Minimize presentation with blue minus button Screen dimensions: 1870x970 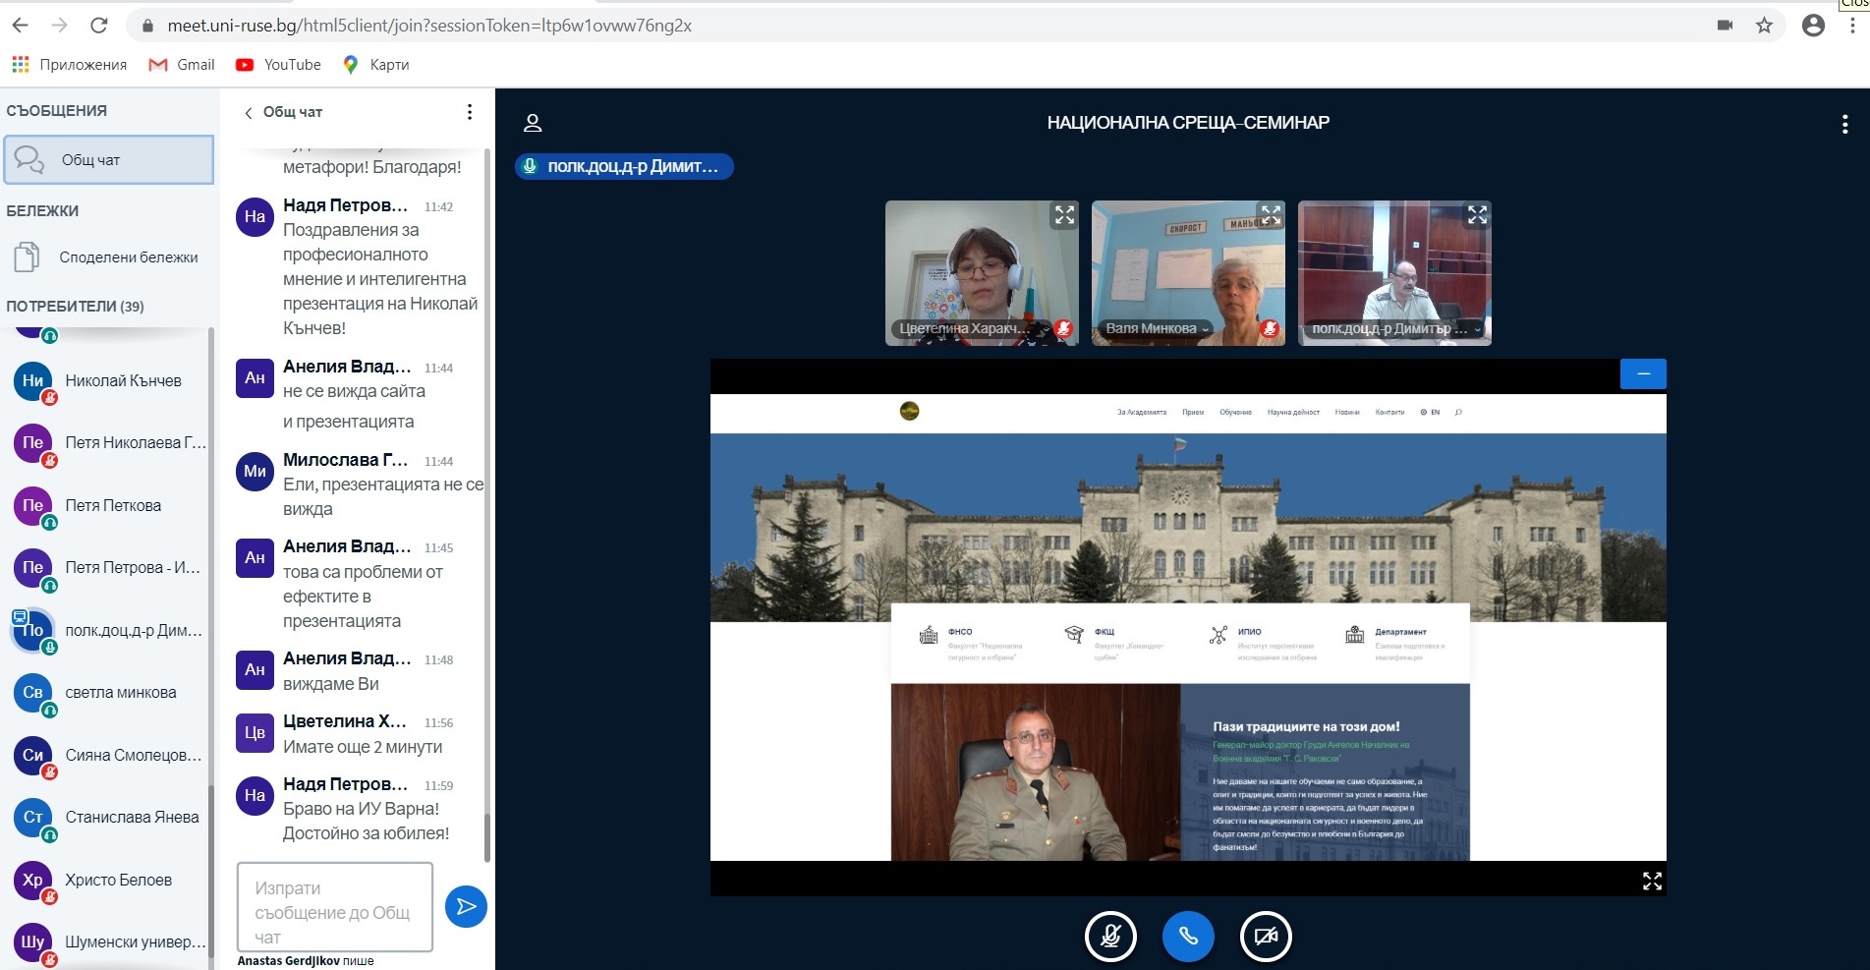pyautogui.click(x=1643, y=374)
